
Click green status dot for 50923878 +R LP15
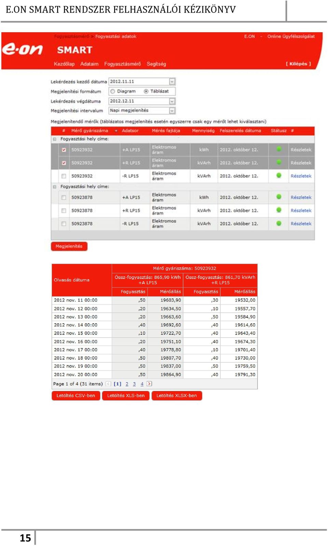click(x=279, y=210)
